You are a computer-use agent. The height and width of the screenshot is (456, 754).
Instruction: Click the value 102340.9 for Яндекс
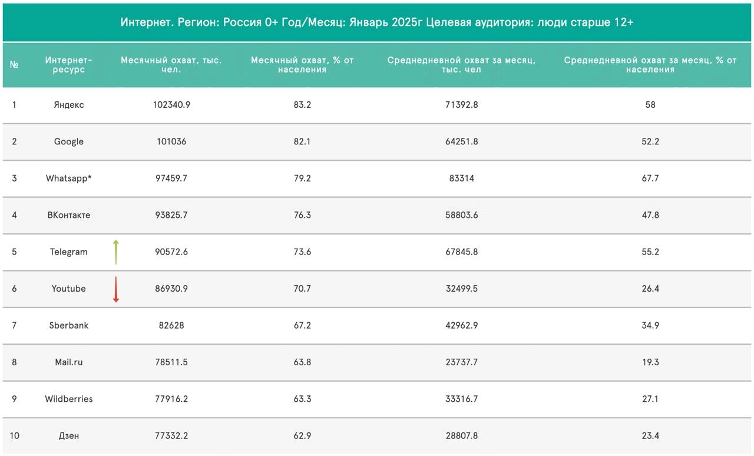coord(171,105)
